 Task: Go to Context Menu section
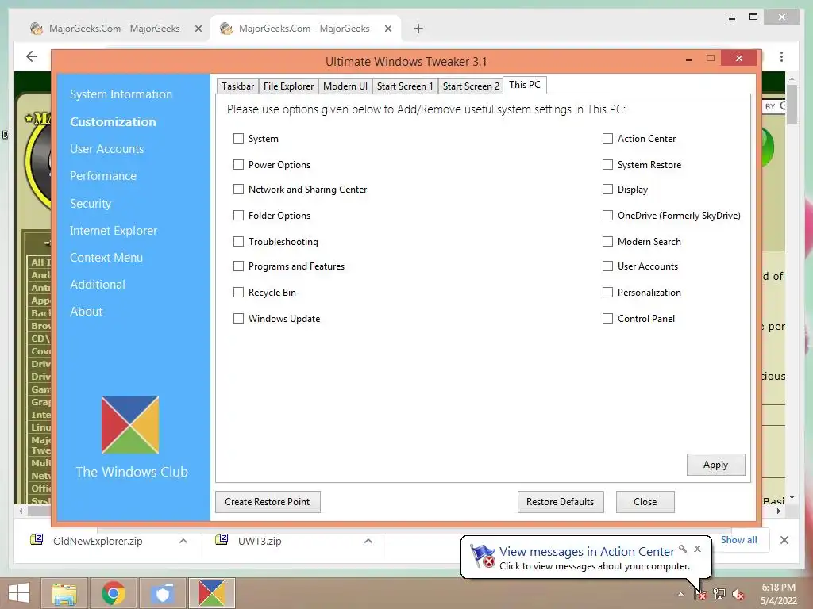pos(106,258)
